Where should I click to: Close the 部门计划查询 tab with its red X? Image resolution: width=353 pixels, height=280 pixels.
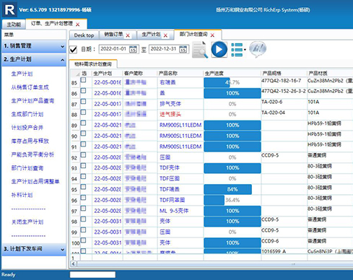tap(212, 35)
